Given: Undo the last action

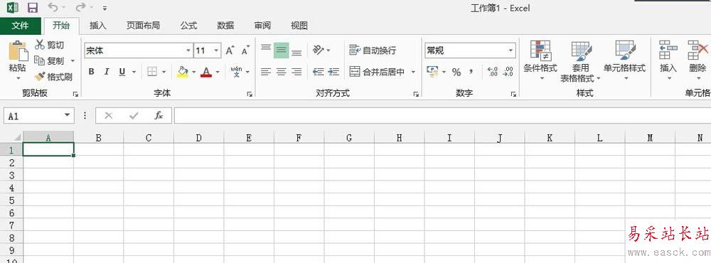Looking at the screenshot, I should [53, 7].
